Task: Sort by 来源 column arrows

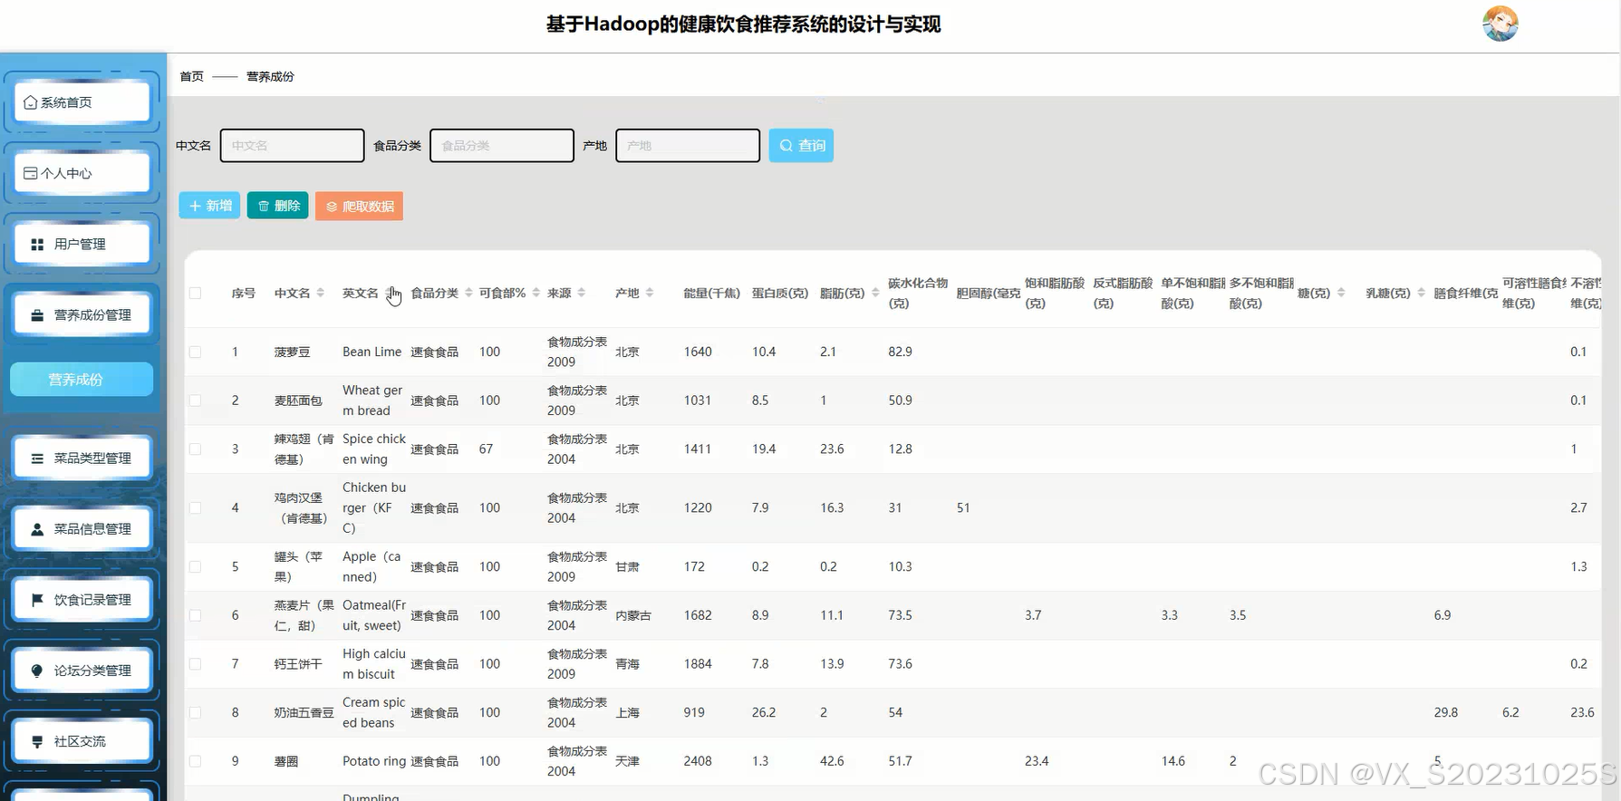Action: [x=582, y=293]
